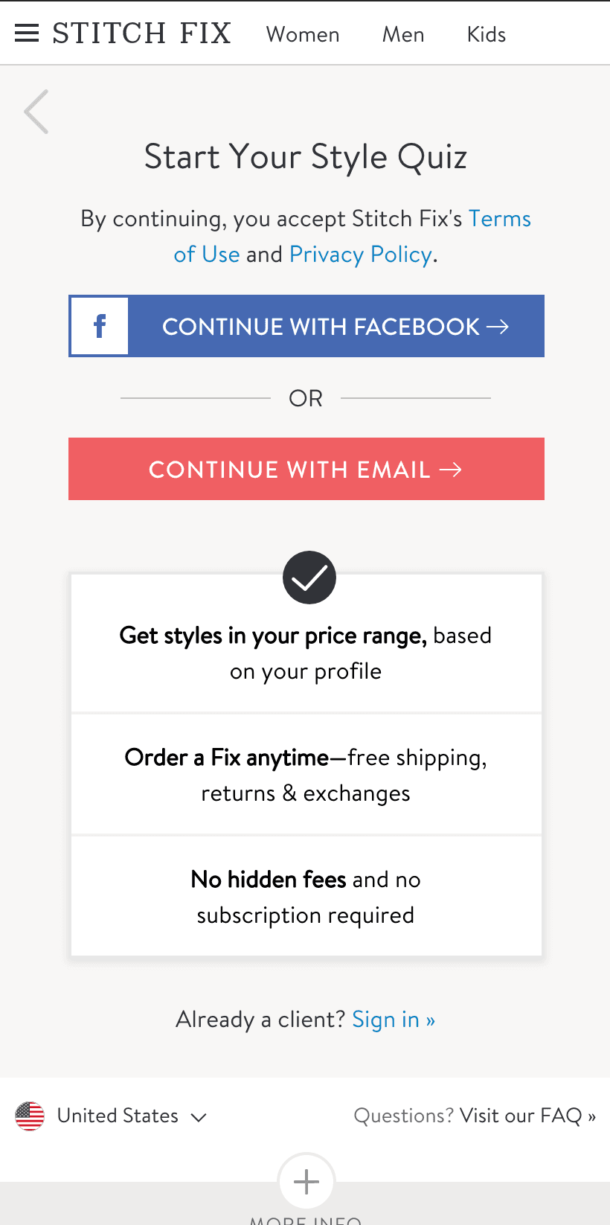
Task: Click the dark checkmark circle icon
Action: [x=309, y=578]
